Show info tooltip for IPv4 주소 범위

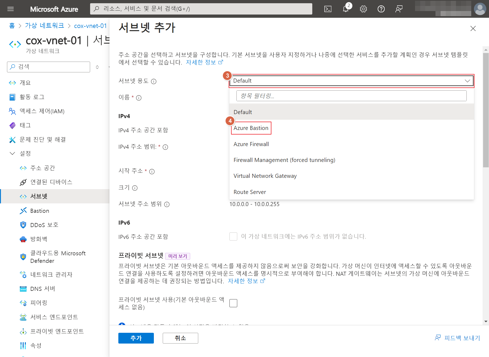(x=165, y=147)
